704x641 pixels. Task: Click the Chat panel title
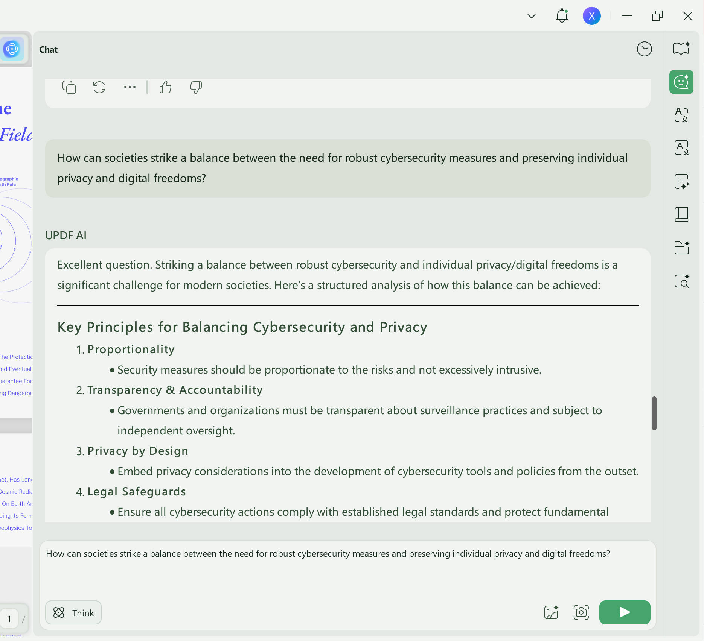pyautogui.click(x=49, y=50)
